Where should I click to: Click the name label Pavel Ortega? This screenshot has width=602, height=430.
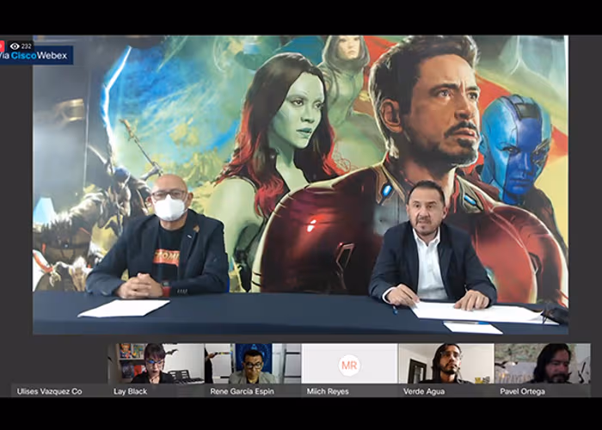point(522,391)
